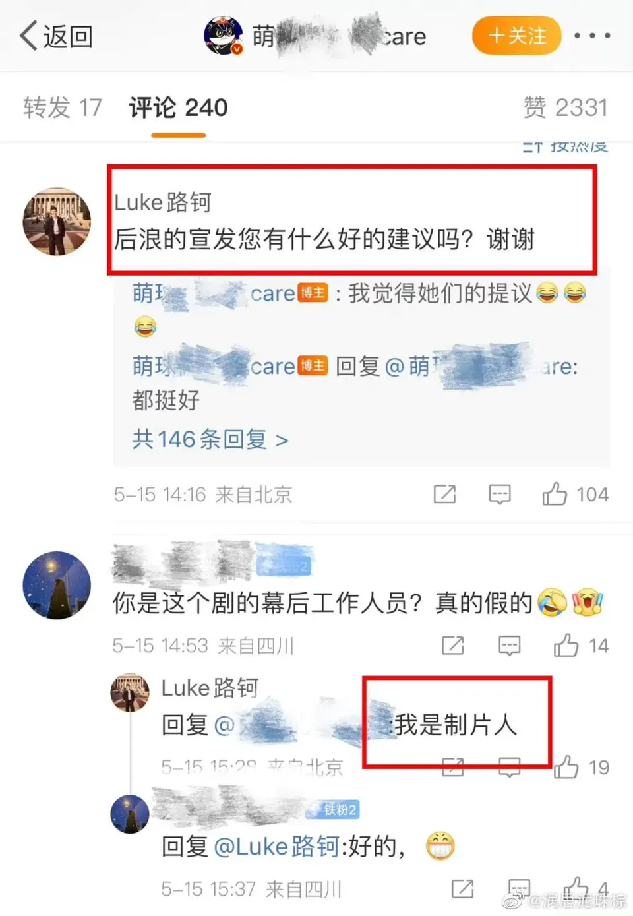Open the 按热度 sort dropdown
The width and height of the screenshot is (633, 916).
(566, 146)
